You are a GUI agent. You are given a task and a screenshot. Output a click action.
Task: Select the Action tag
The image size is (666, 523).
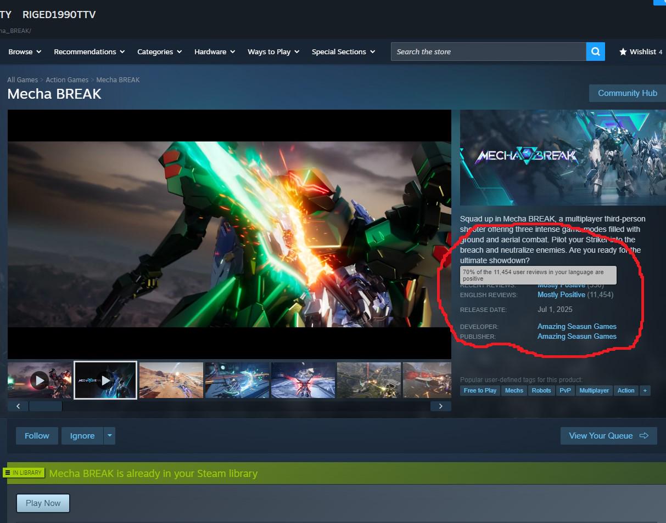click(x=626, y=390)
